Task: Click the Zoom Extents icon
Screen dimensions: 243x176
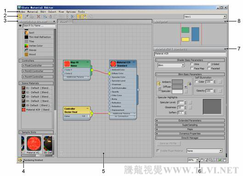Action: click(x=215, y=160)
